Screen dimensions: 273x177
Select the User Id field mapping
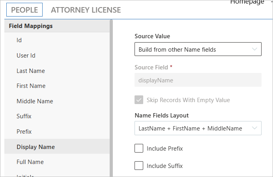57,56
